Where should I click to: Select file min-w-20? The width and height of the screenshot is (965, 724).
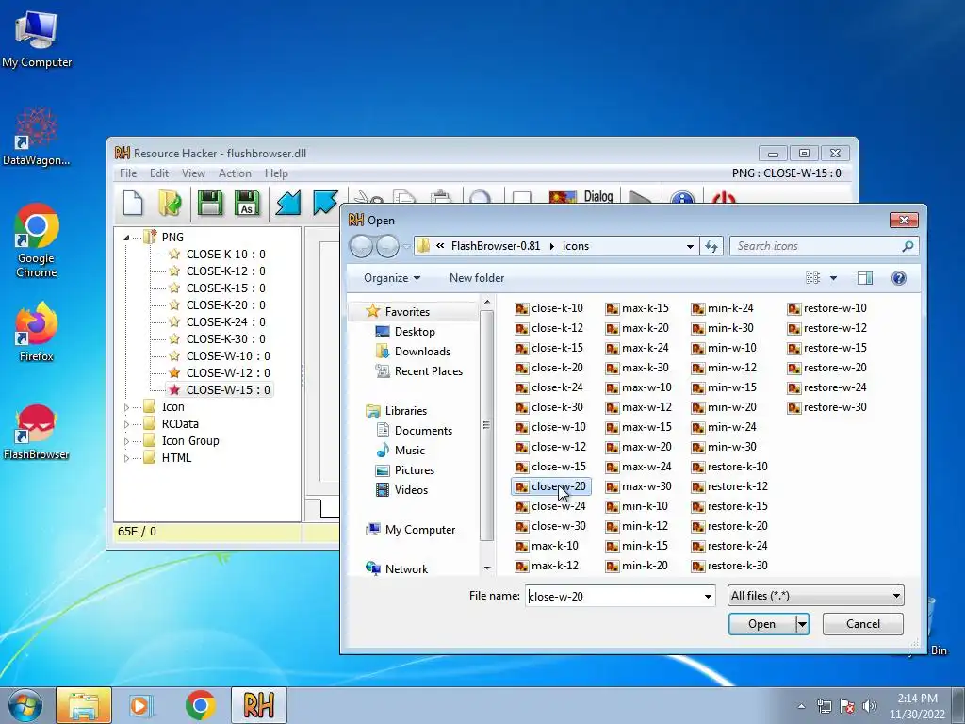pyautogui.click(x=724, y=407)
